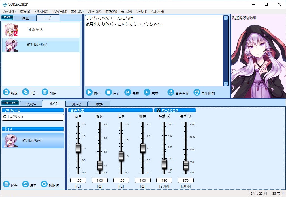The image size is (286, 197).
Task: Click the 結月ゆかり(v1) voice in the ボイス panel
Action: (33, 140)
